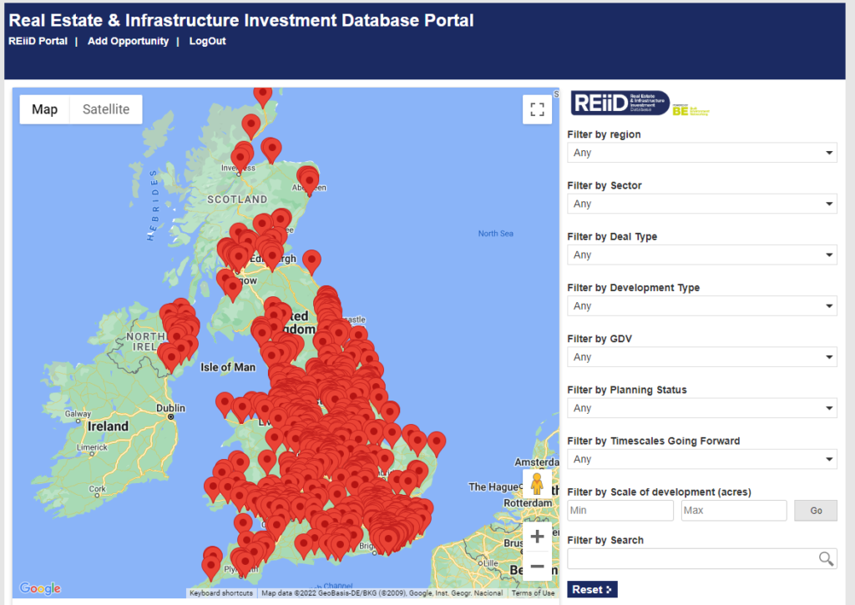Screen dimensions: 855x605
Task: Open Filter by Deal Type dropdown
Action: tap(701, 255)
